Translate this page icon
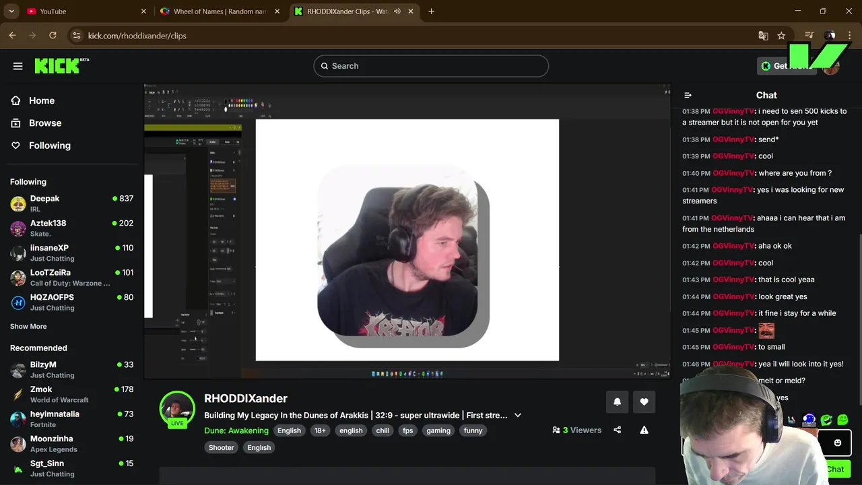 [763, 36]
